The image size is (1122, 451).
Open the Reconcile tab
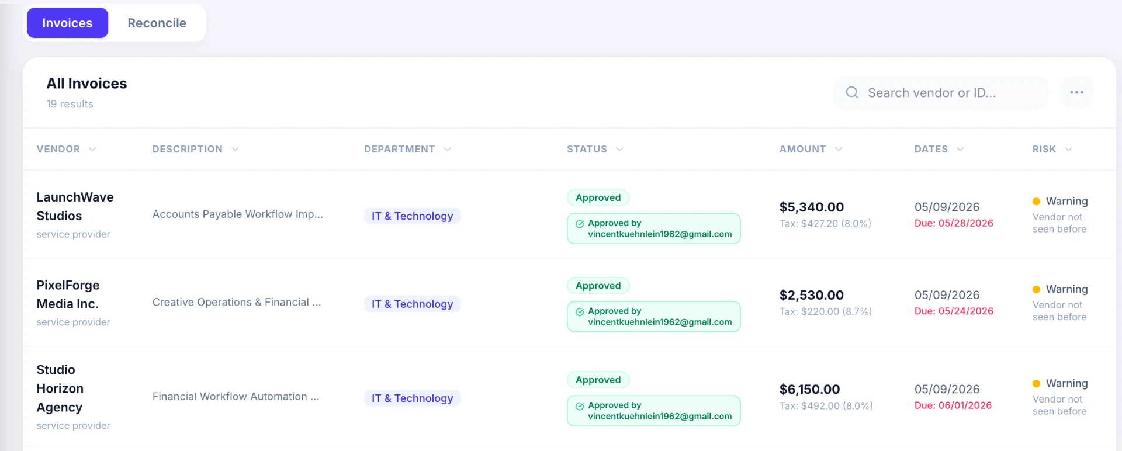157,23
